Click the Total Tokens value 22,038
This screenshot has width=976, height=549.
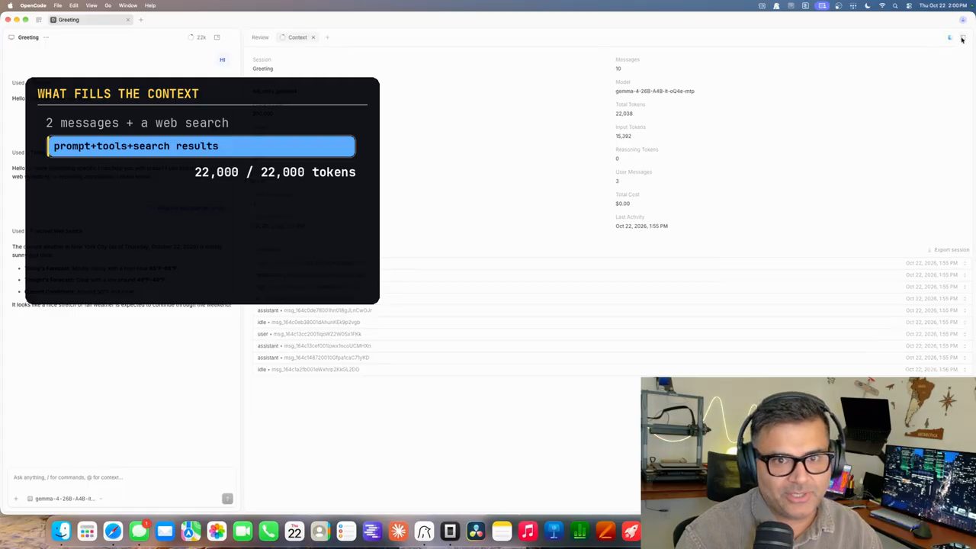[624, 114]
